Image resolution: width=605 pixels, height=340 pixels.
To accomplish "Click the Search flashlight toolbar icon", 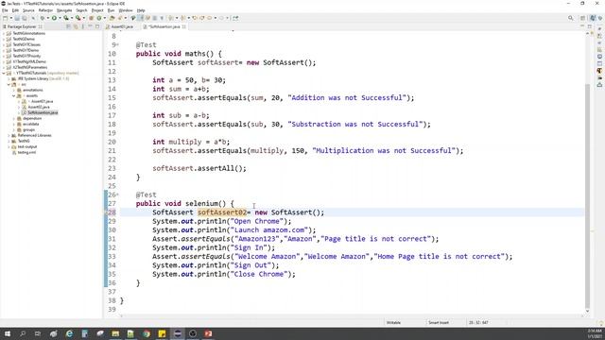I will [120, 18].
